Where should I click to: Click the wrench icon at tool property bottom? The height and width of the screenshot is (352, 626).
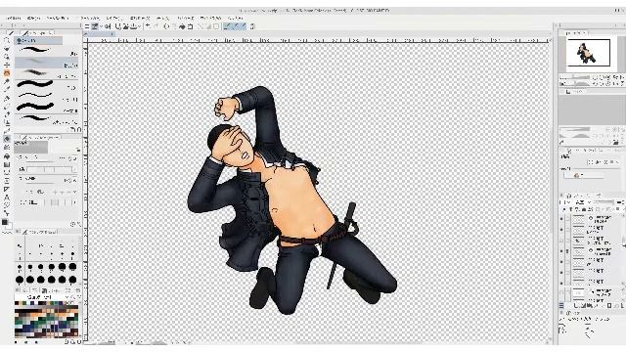(x=78, y=224)
